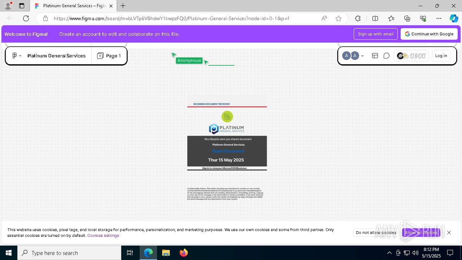
Task: Click the Read aloud icon
Action: click(324, 18)
